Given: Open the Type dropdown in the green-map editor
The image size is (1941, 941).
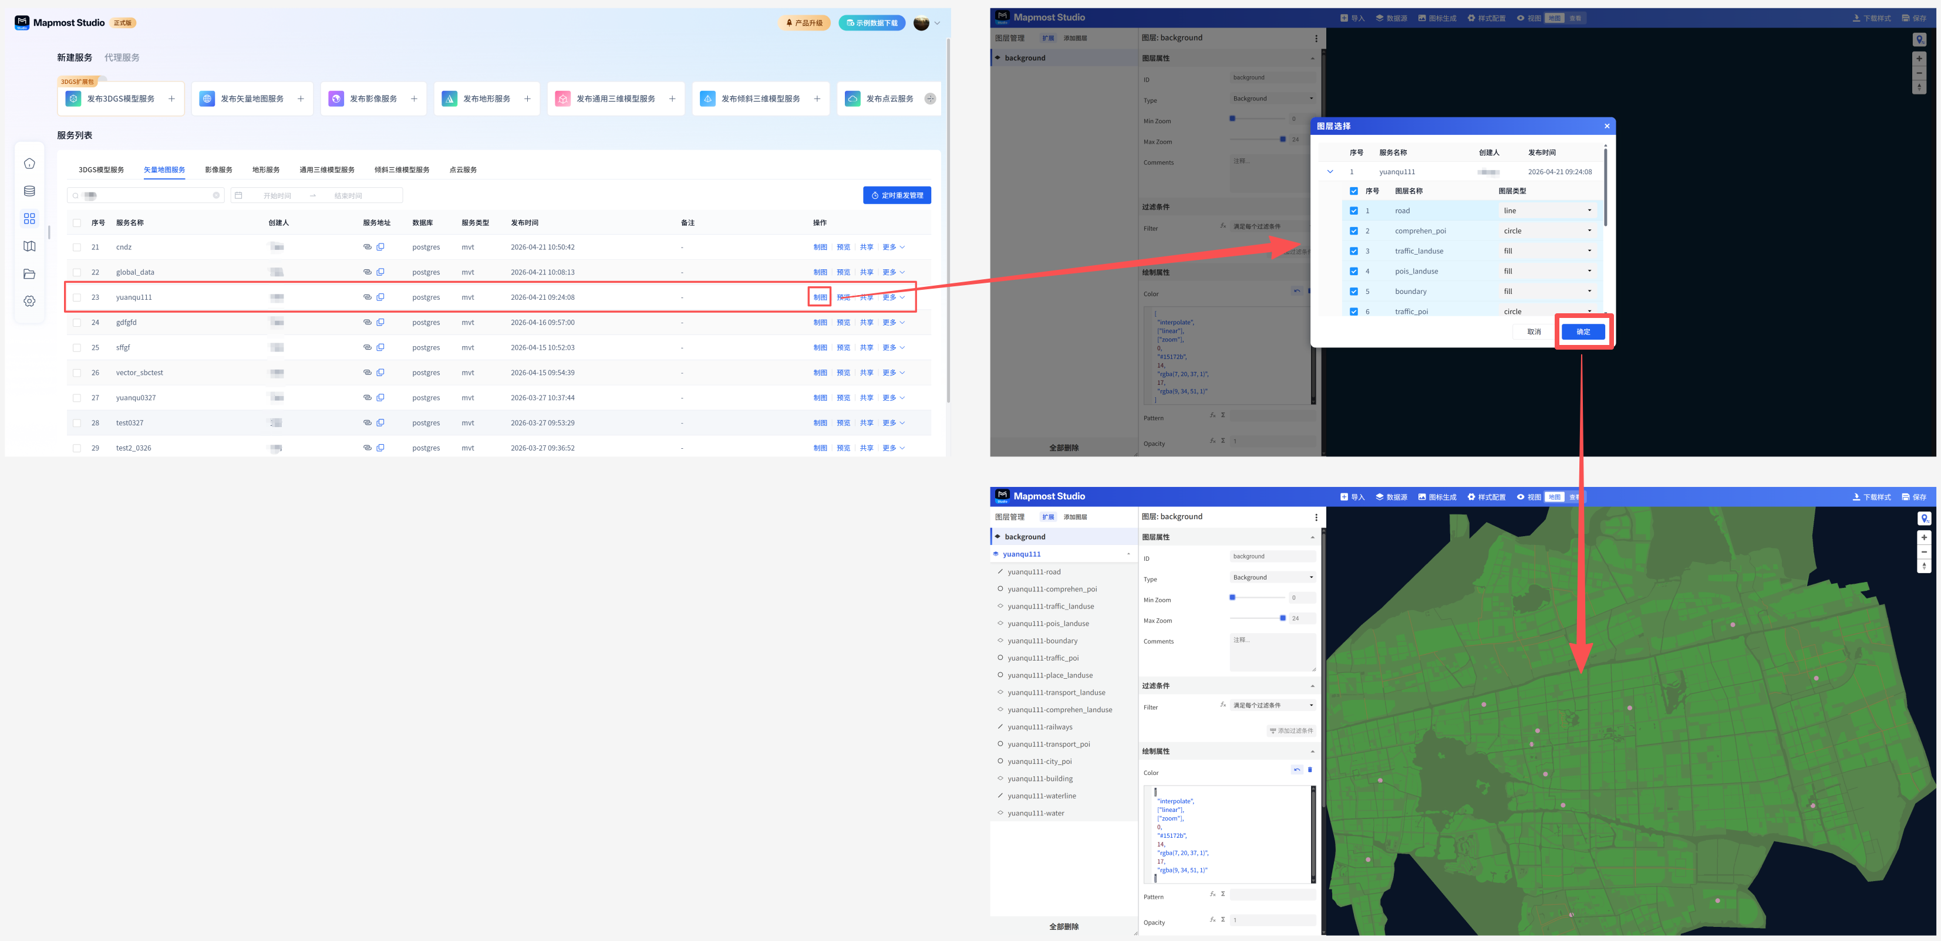Looking at the screenshot, I should pyautogui.click(x=1273, y=577).
